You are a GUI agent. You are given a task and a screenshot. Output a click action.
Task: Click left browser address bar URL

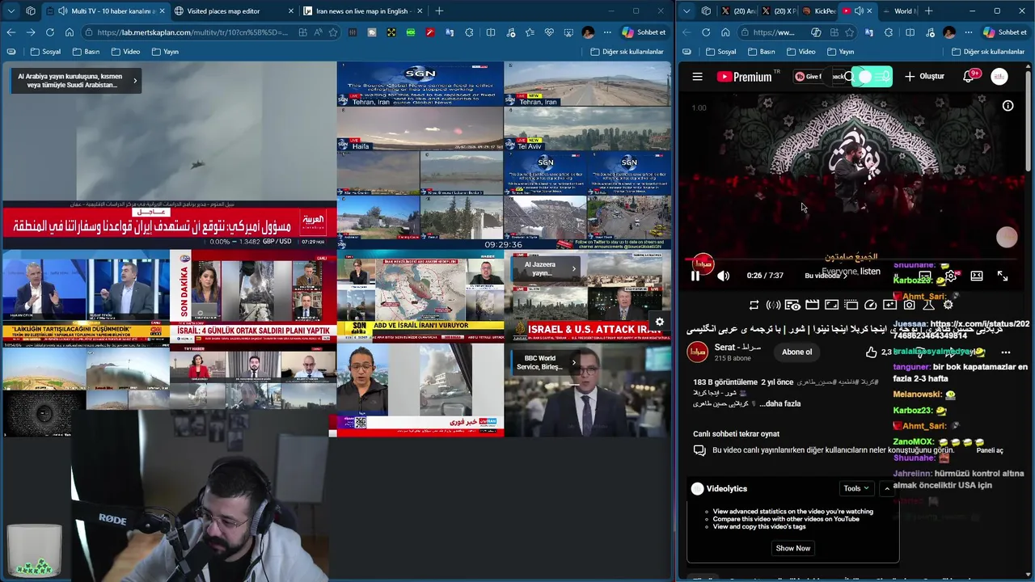(192, 32)
